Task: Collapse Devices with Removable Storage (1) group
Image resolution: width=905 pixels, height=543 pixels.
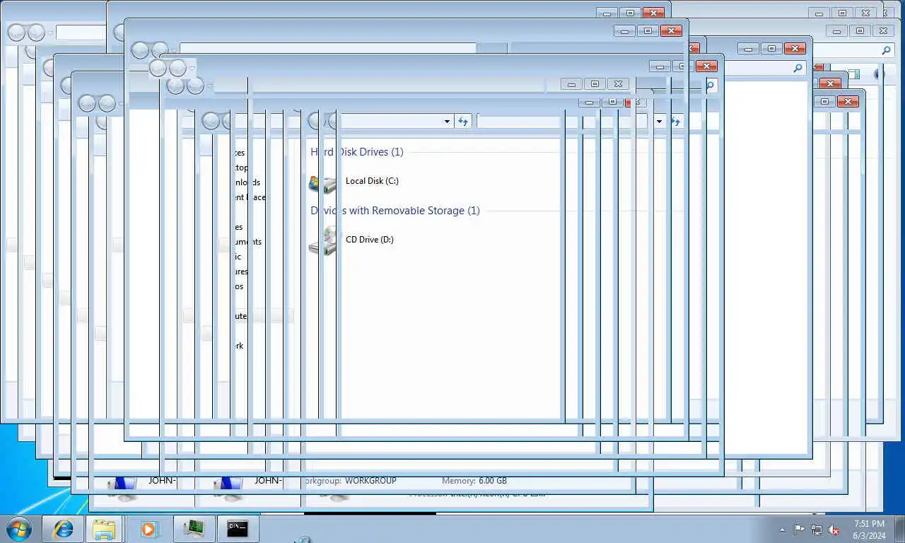Action: pos(395,211)
